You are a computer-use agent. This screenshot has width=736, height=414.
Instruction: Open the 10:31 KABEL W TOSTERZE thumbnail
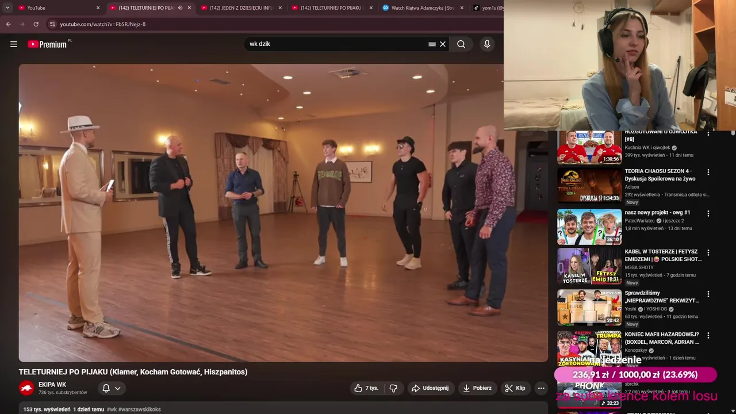[589, 266]
